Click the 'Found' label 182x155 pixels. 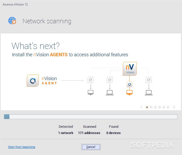coord(114,126)
